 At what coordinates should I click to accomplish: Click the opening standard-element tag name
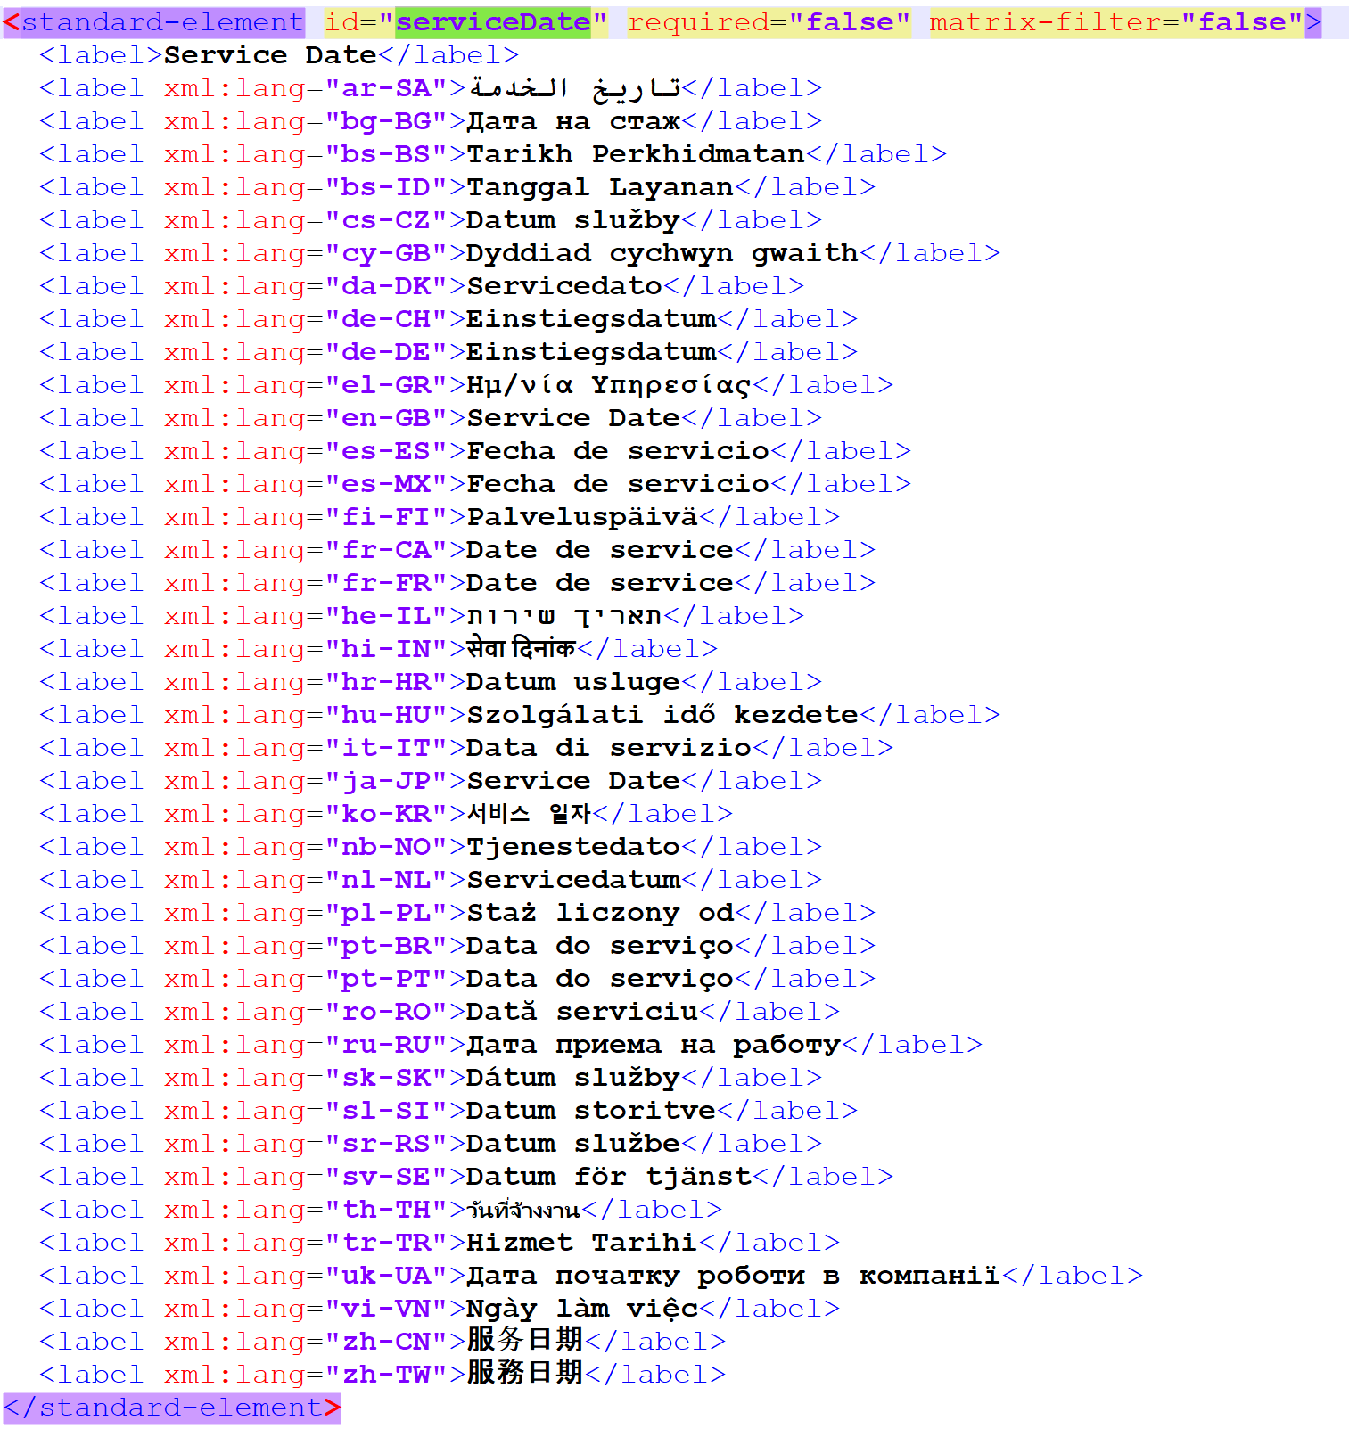(162, 22)
